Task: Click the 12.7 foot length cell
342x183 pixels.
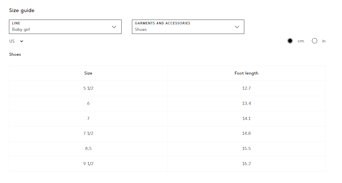Action: click(x=246, y=88)
